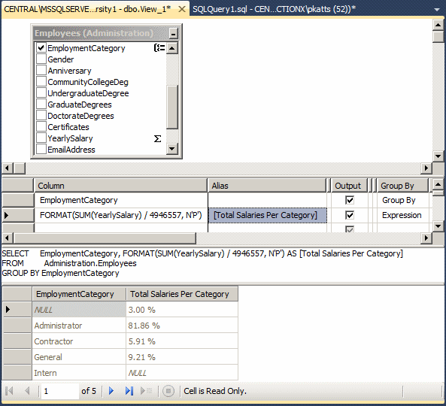
Task: Select the NULL employment category cell
Action: click(79, 309)
